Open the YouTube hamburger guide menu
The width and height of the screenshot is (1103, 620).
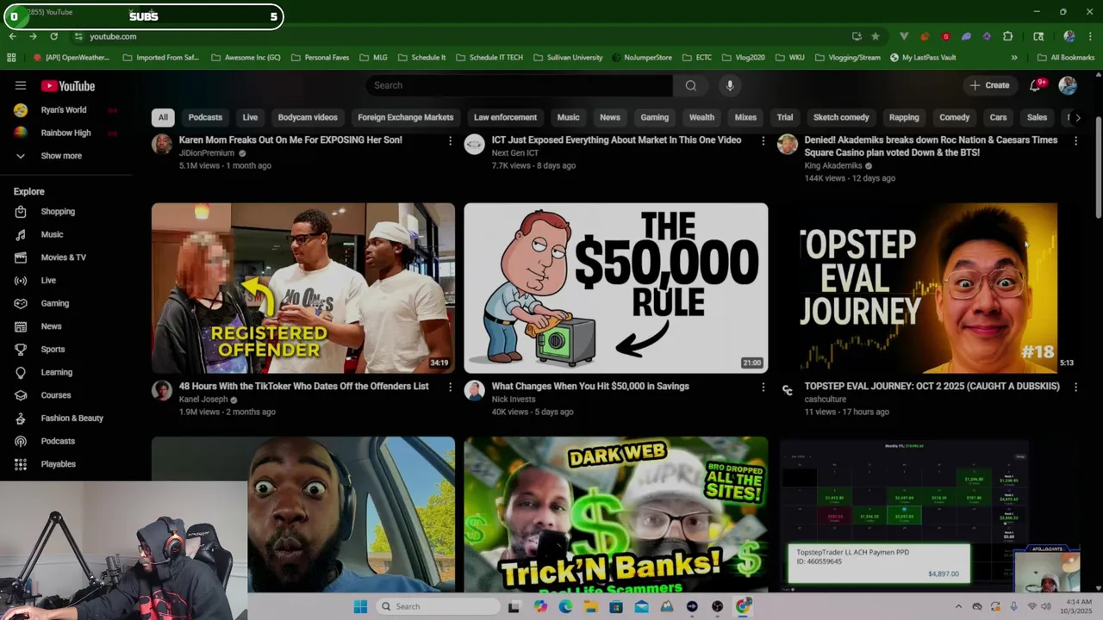21,85
